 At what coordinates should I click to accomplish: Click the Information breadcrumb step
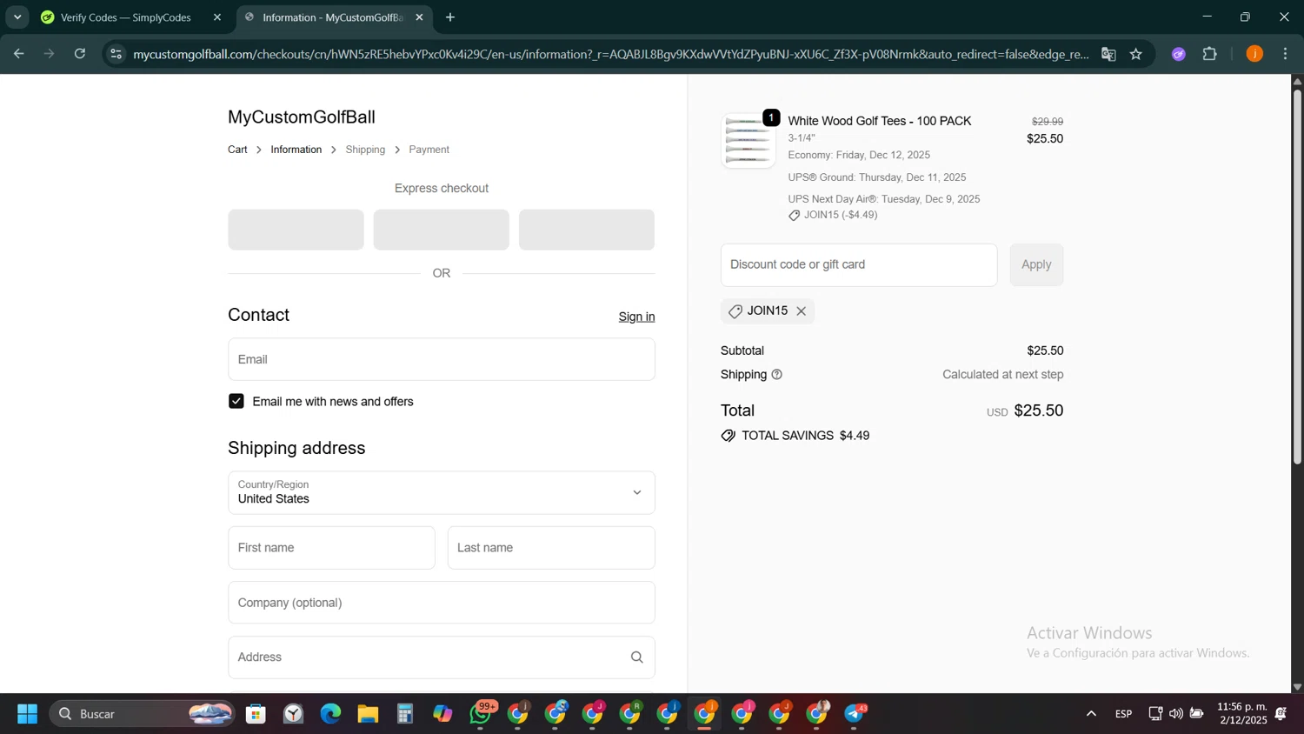click(296, 150)
